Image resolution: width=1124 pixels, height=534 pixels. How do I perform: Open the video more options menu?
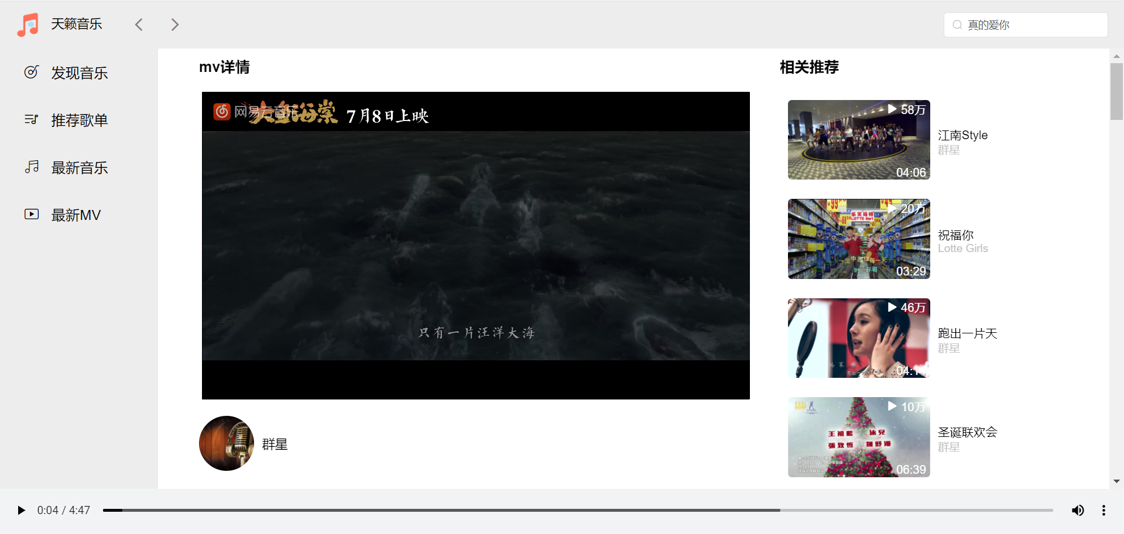tap(1104, 511)
